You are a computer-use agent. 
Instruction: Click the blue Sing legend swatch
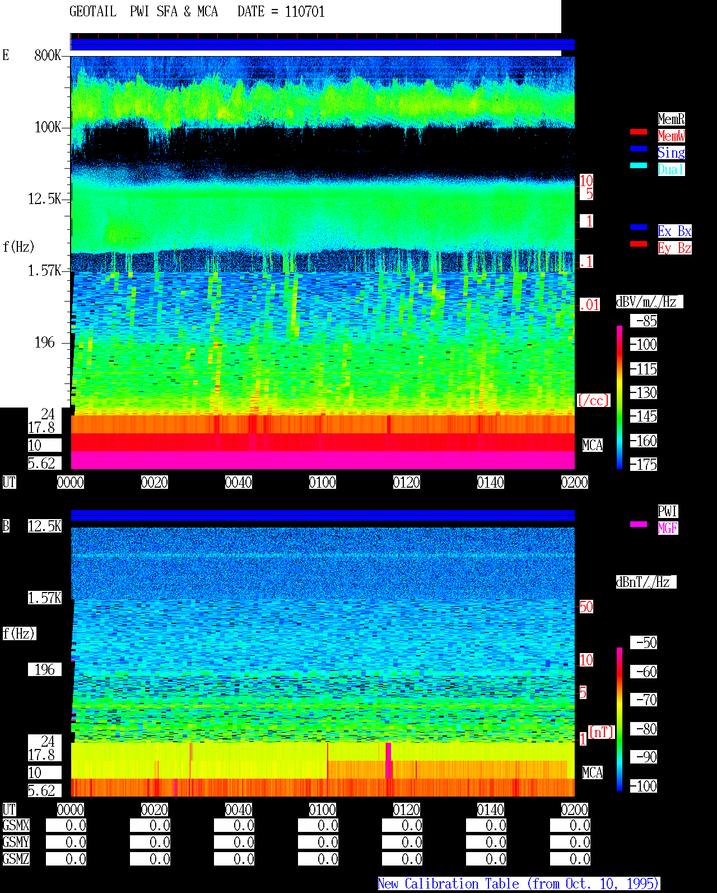(639, 149)
